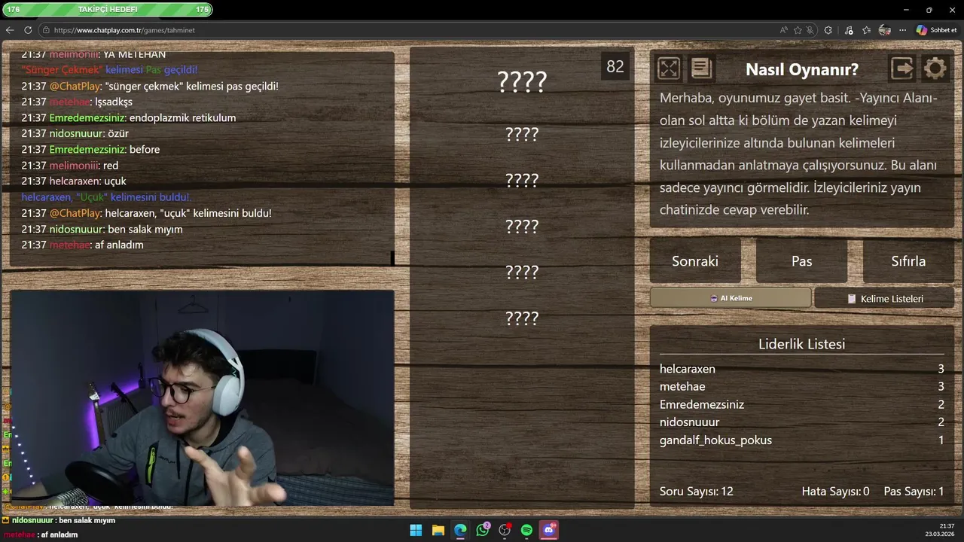Image resolution: width=964 pixels, height=542 pixels.
Task: Open the rules document icon beside fullscreen
Action: coord(701,69)
